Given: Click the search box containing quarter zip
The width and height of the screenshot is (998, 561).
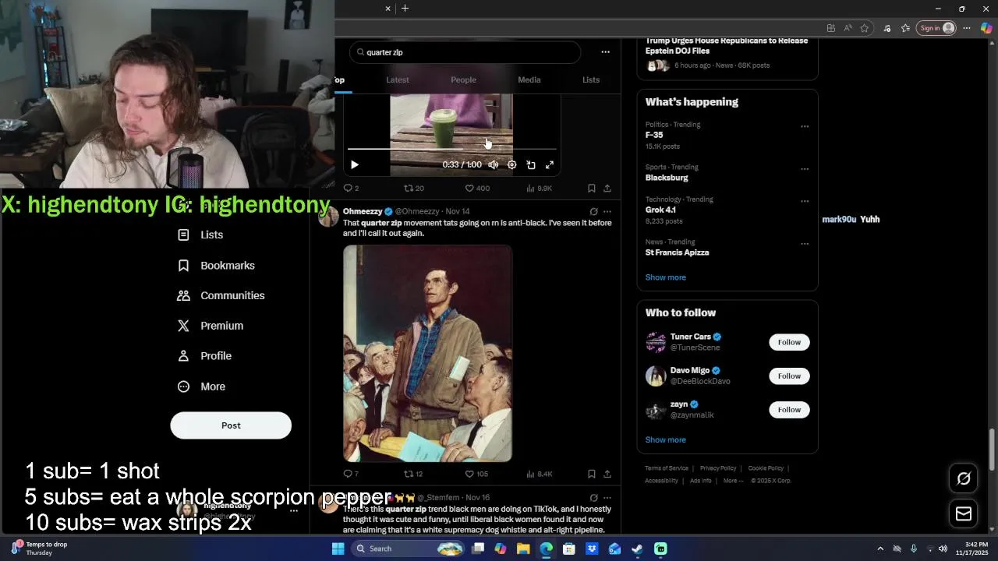Looking at the screenshot, I should [x=465, y=52].
